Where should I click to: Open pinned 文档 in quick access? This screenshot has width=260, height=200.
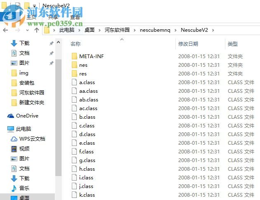[24, 53]
